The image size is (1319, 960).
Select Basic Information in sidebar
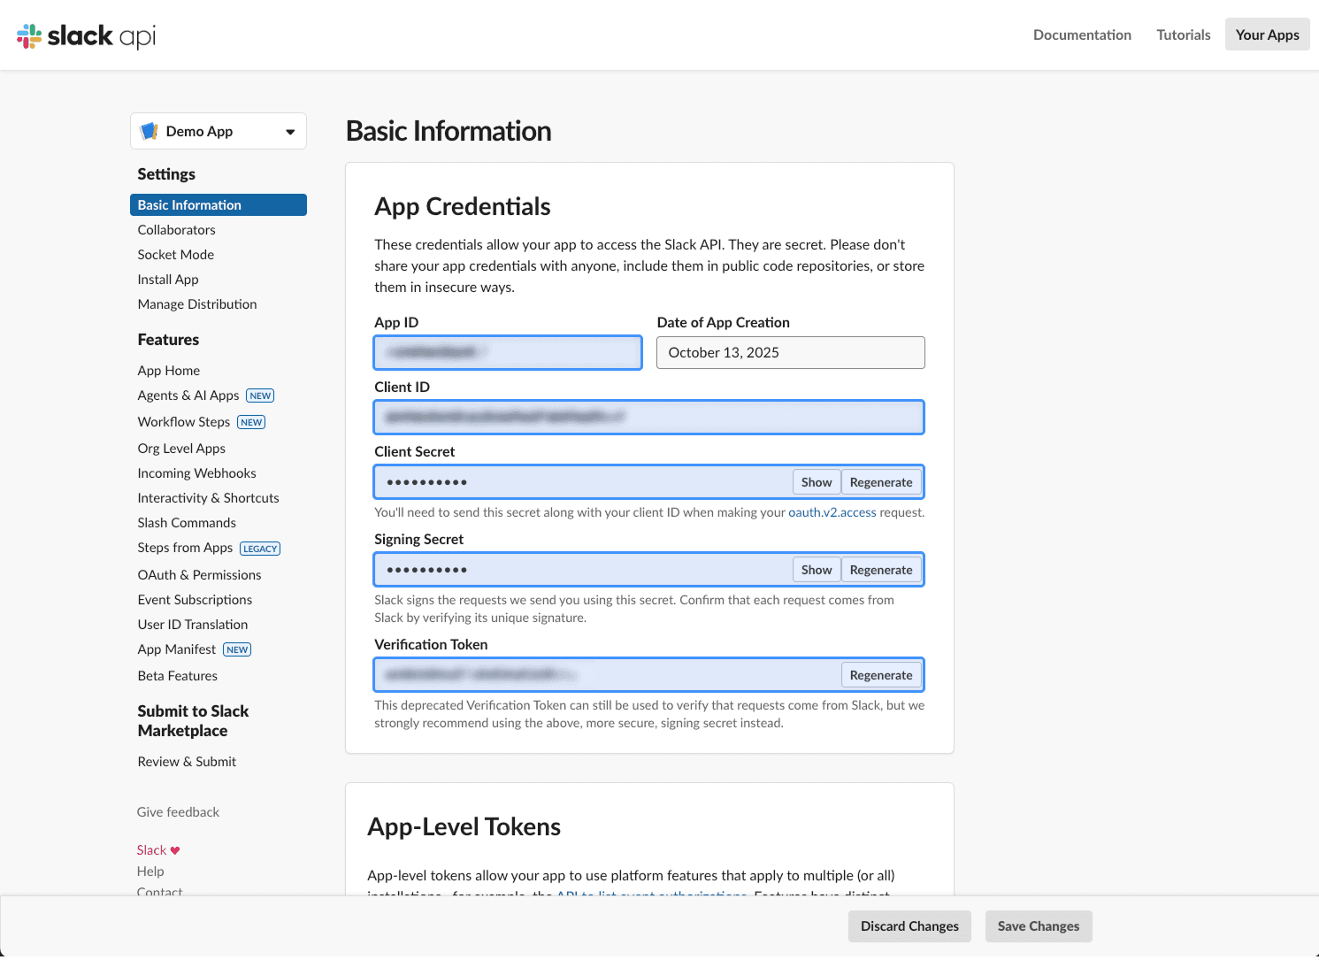coord(219,204)
